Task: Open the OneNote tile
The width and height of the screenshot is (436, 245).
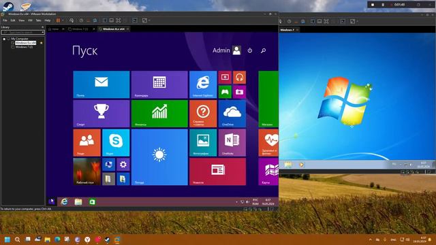Action: pos(232,142)
